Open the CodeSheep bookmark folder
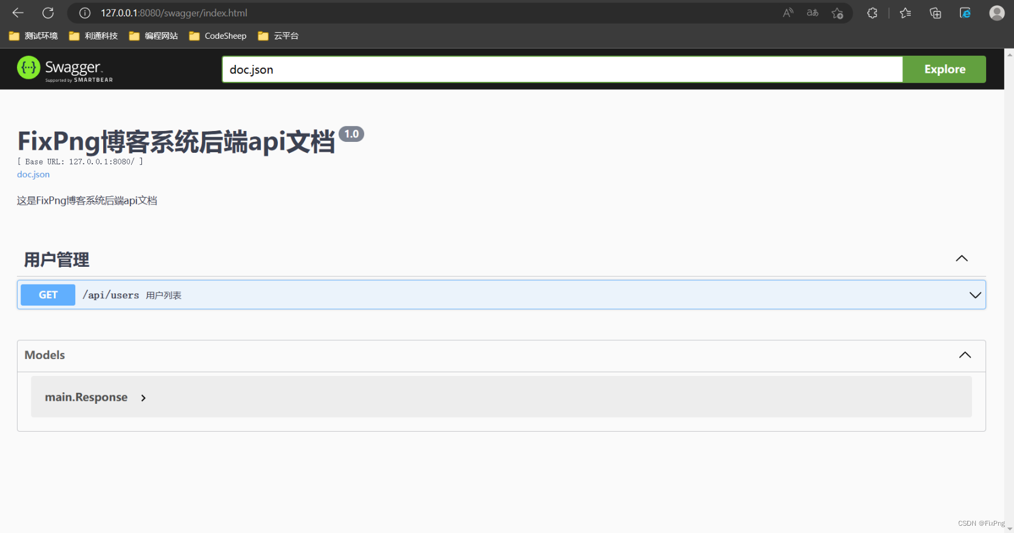The height and width of the screenshot is (533, 1014). tap(218, 36)
